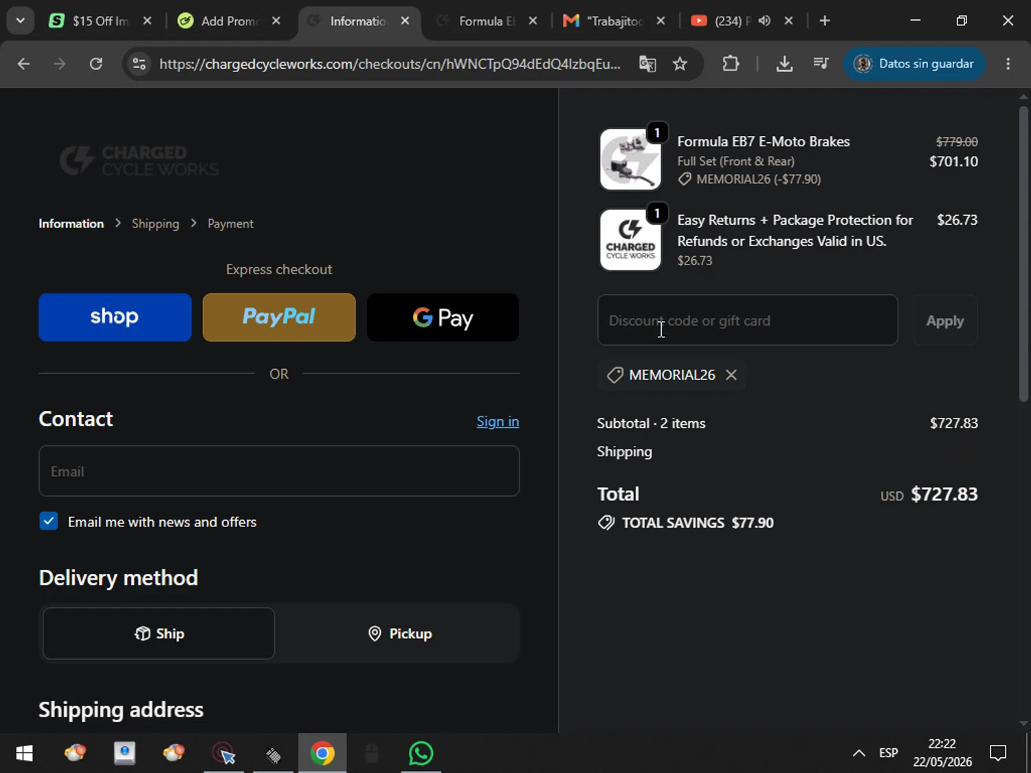Click the address bar URL

[x=390, y=64]
